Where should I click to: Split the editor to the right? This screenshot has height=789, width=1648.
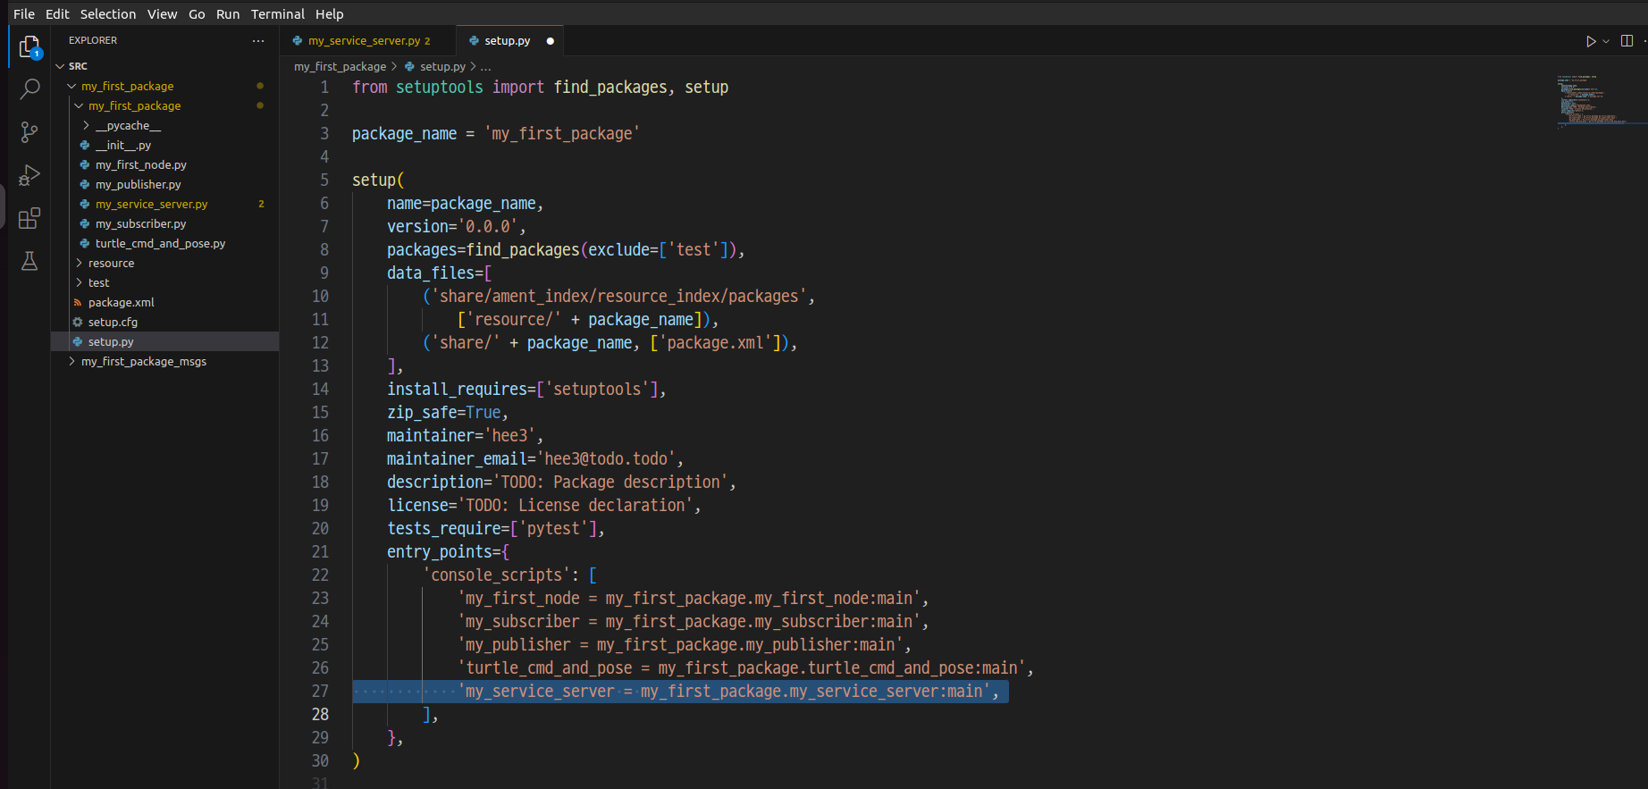(1627, 41)
